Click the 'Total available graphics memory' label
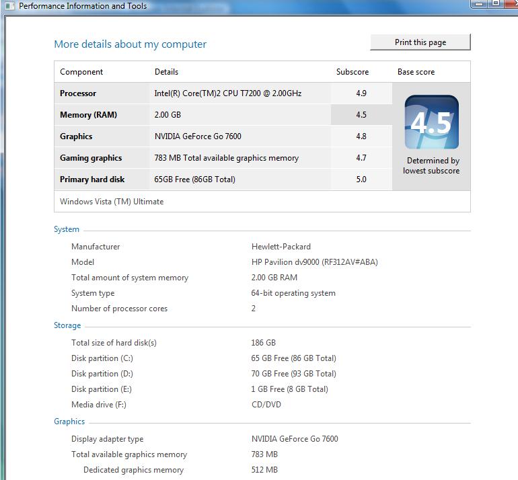 coord(129,454)
